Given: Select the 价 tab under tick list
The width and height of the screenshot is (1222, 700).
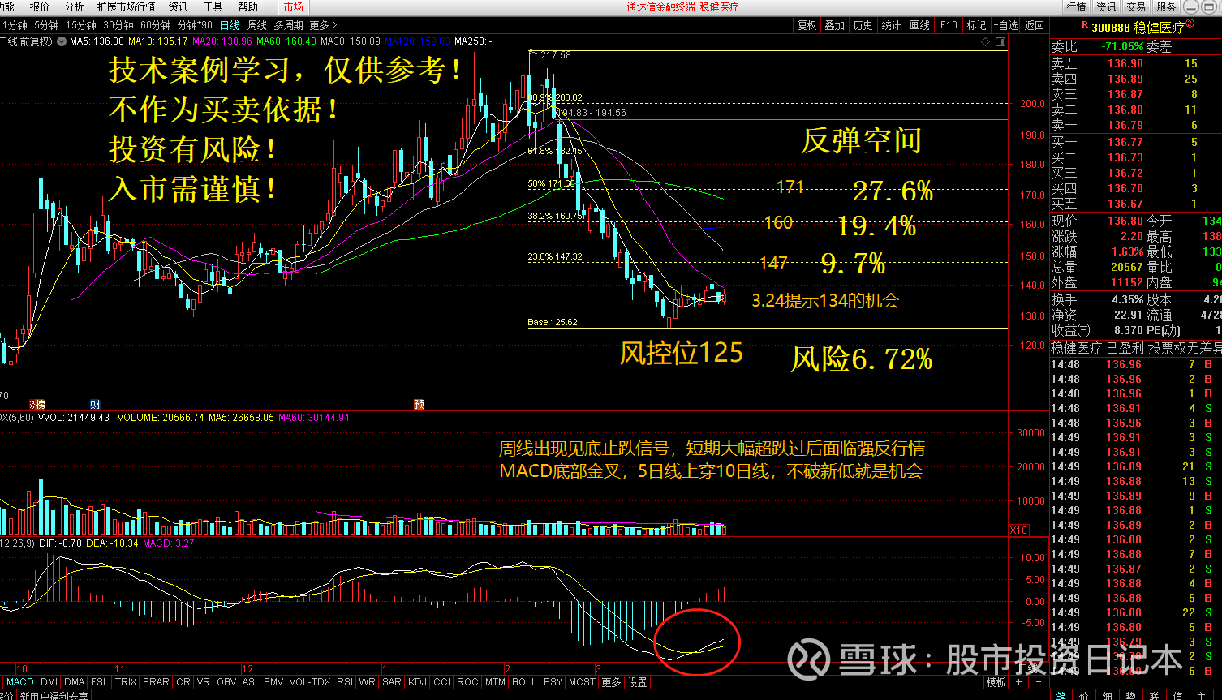Looking at the screenshot, I should click(1084, 695).
